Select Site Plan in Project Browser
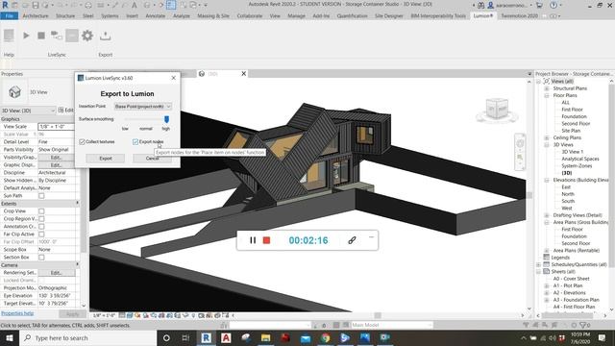 pyautogui.click(x=571, y=131)
